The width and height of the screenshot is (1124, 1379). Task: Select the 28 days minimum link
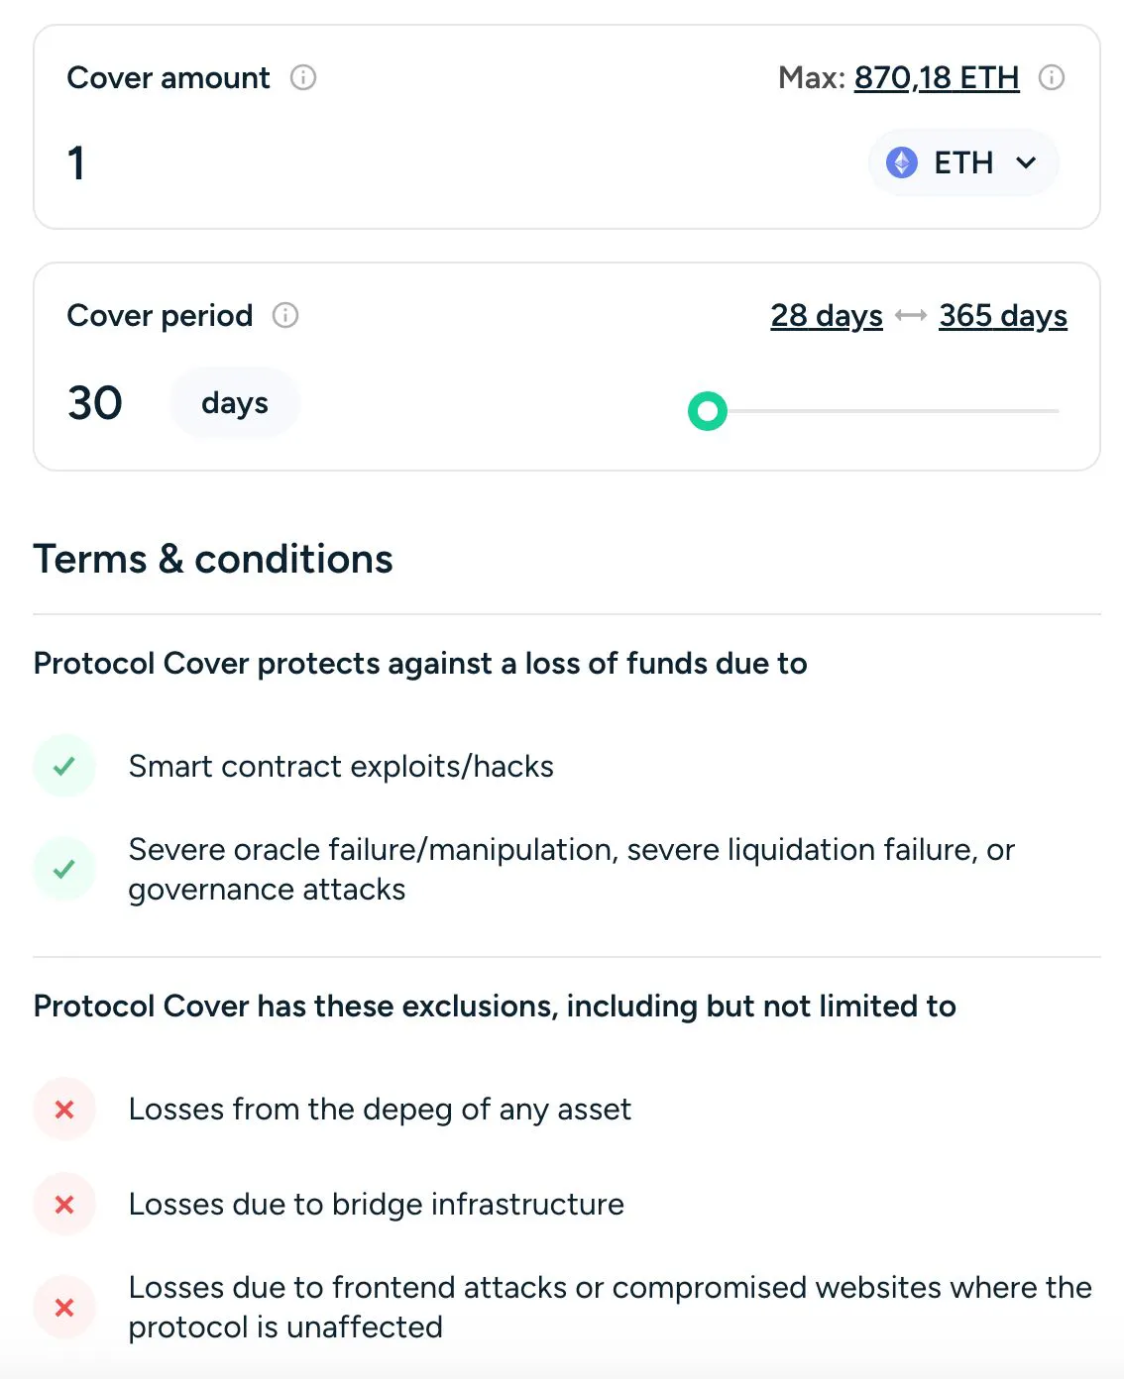827,315
